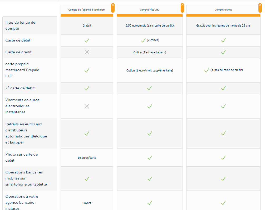Screen dimensions: 265x210
Task: Click gray cross for Virements instantanés row
Action: coord(87,106)
